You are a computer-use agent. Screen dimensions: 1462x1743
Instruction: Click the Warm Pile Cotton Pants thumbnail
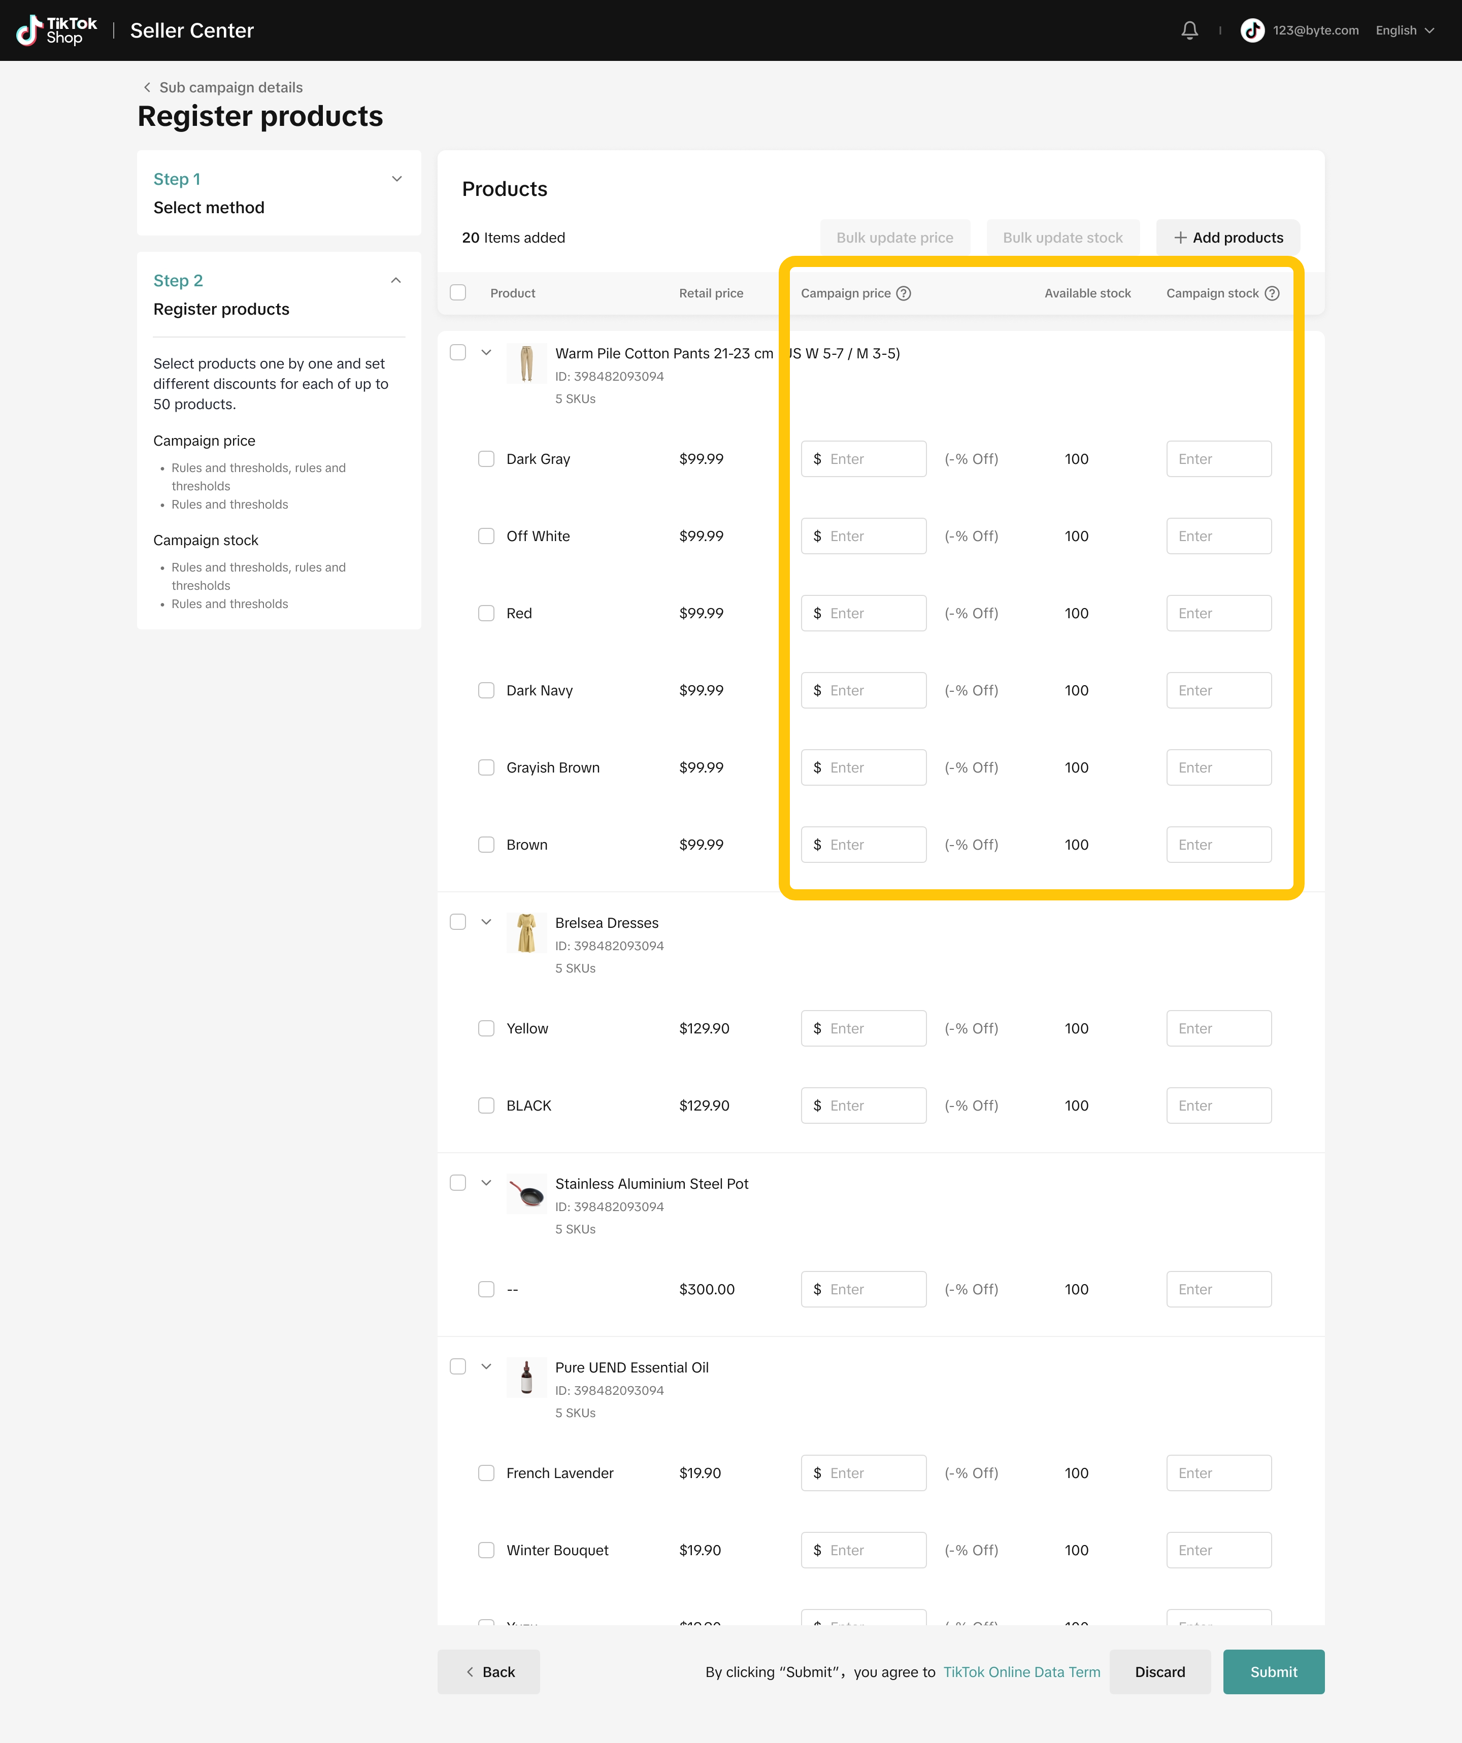[x=526, y=363]
